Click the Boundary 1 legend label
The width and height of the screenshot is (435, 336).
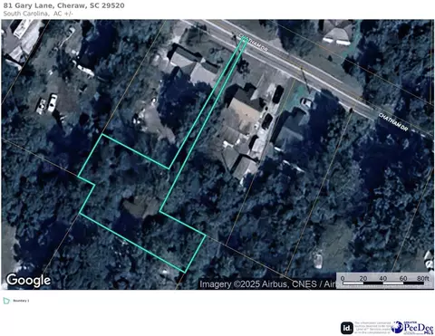[21, 301]
